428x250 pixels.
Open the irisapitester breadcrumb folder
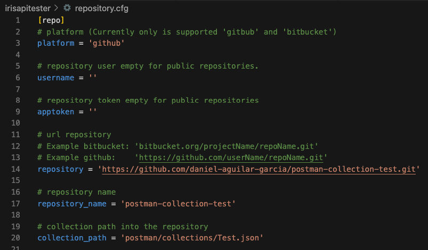pos(28,9)
